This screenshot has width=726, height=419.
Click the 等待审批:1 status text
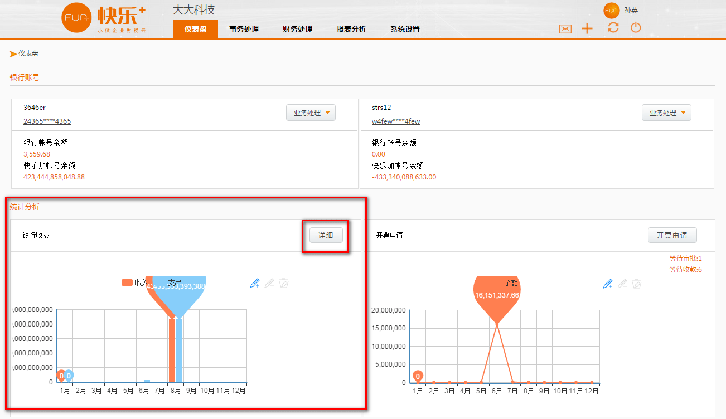tap(685, 259)
